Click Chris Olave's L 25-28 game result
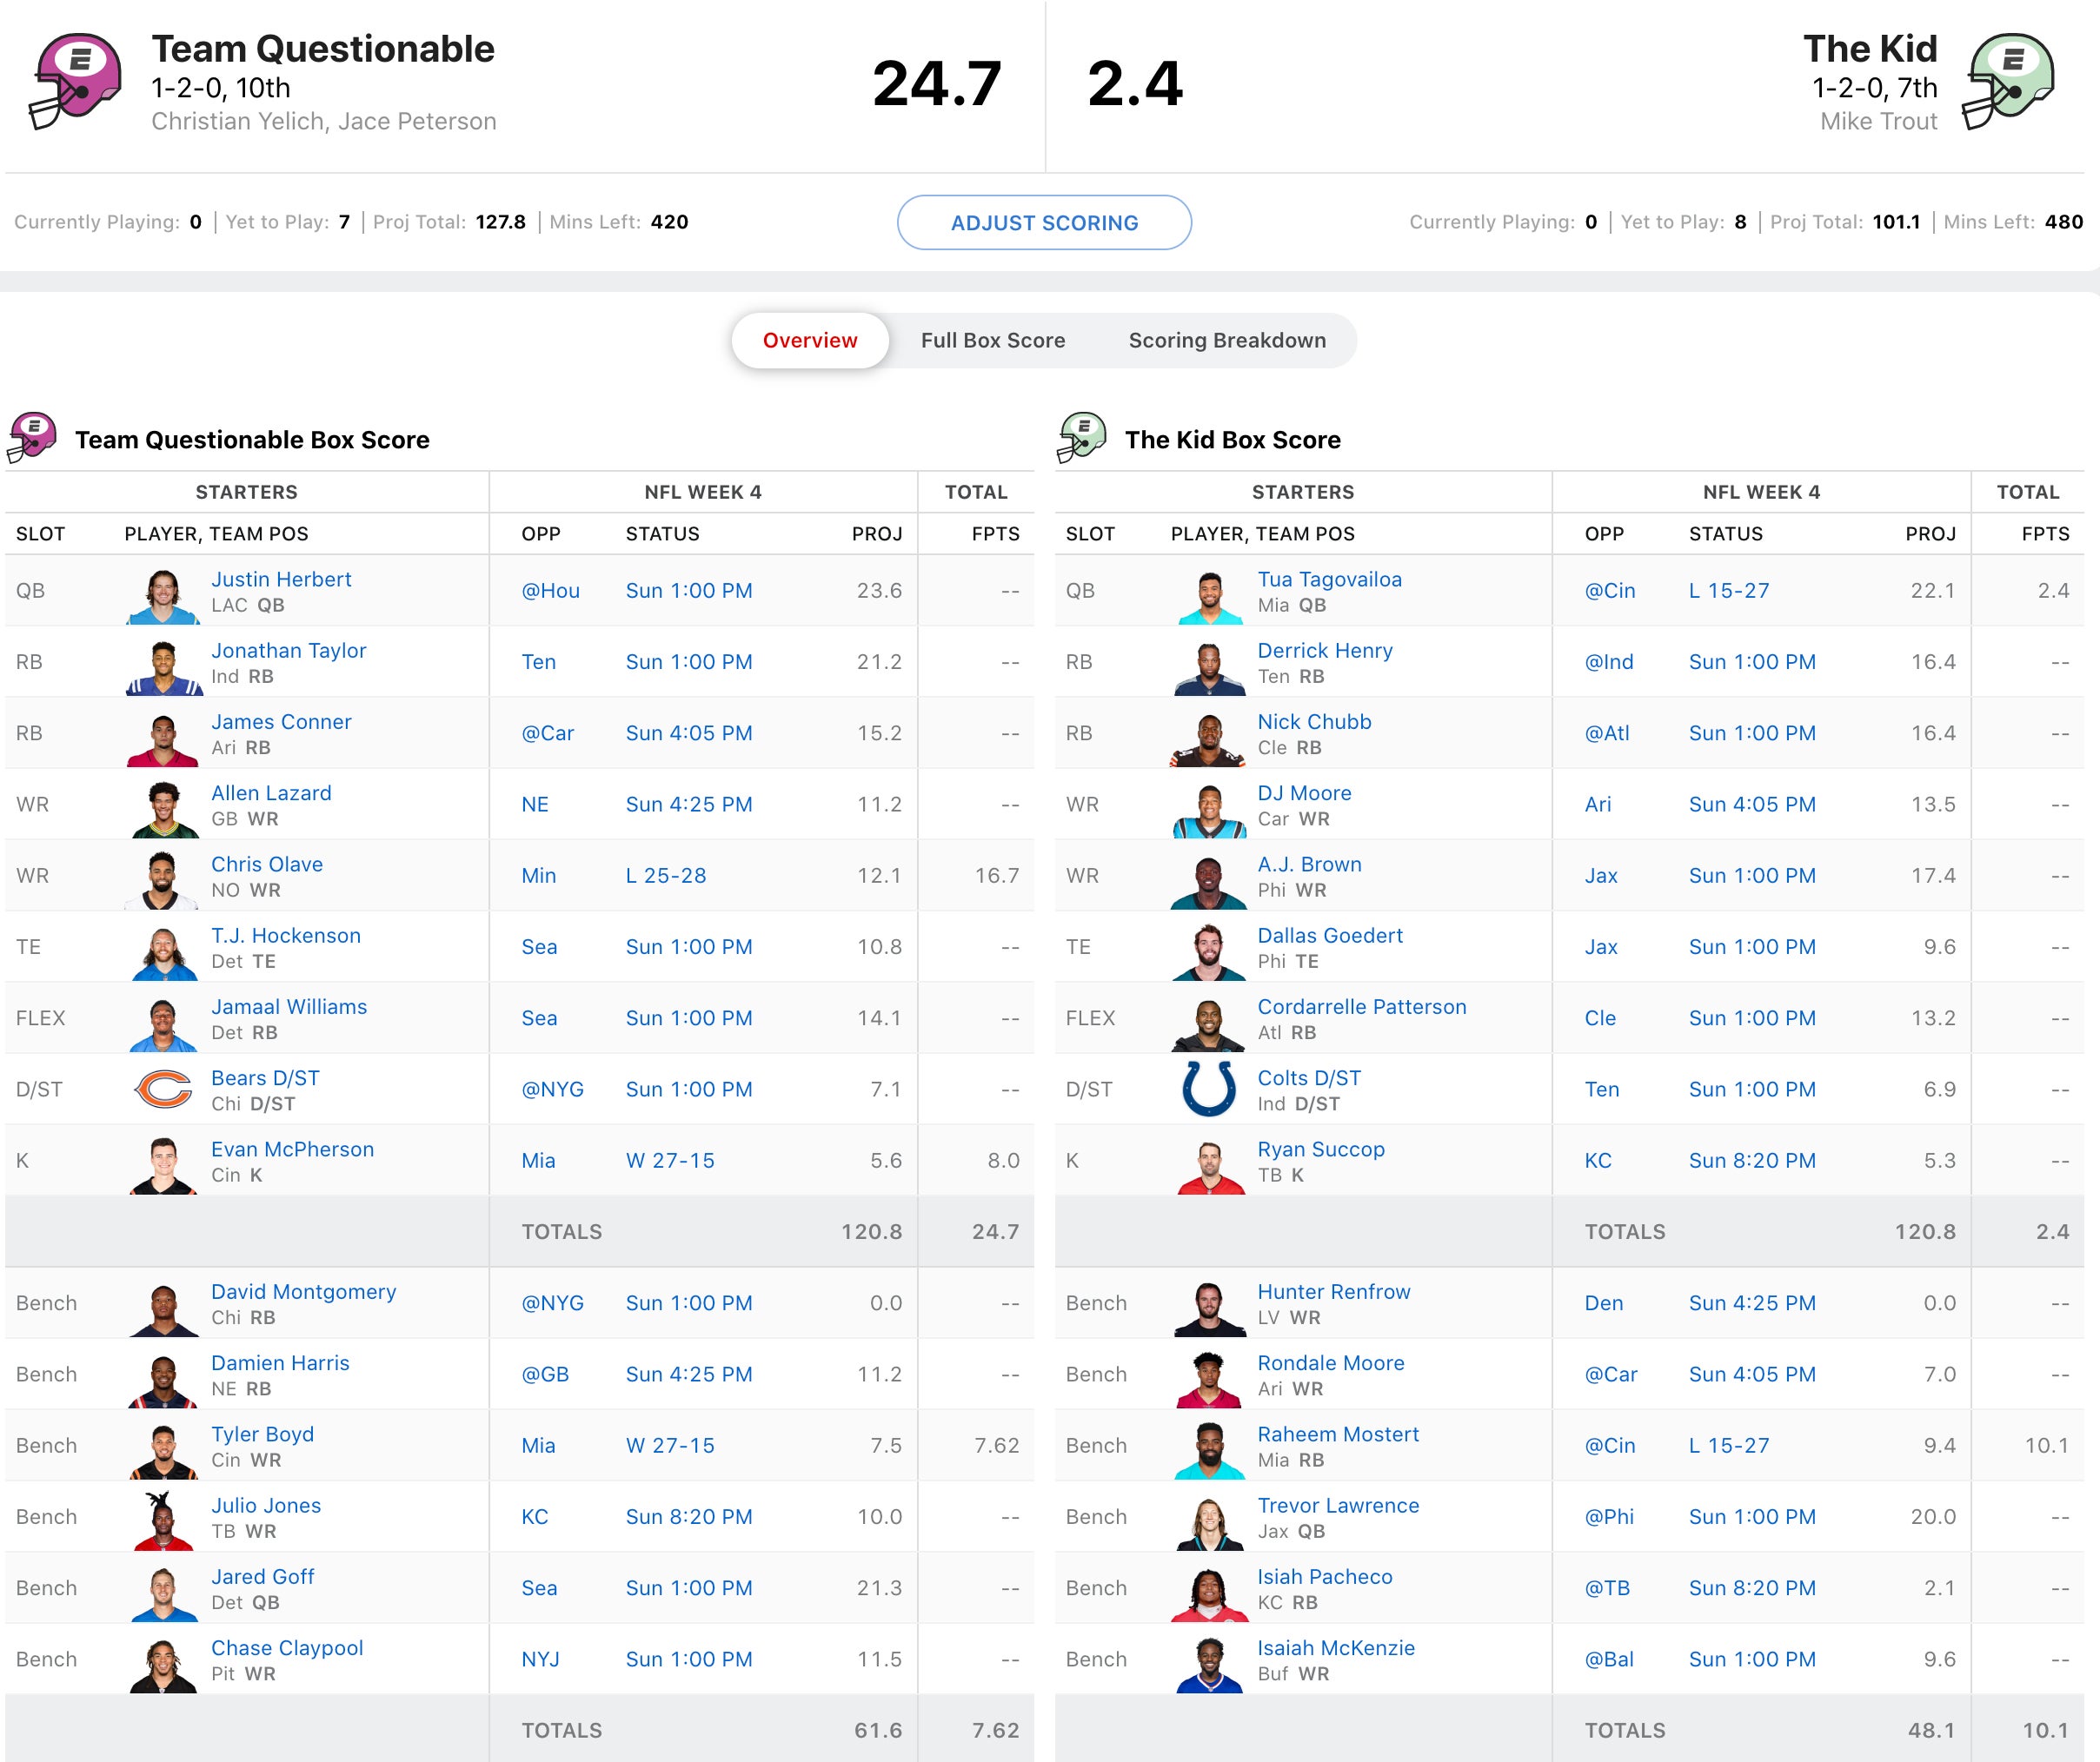 tap(665, 876)
